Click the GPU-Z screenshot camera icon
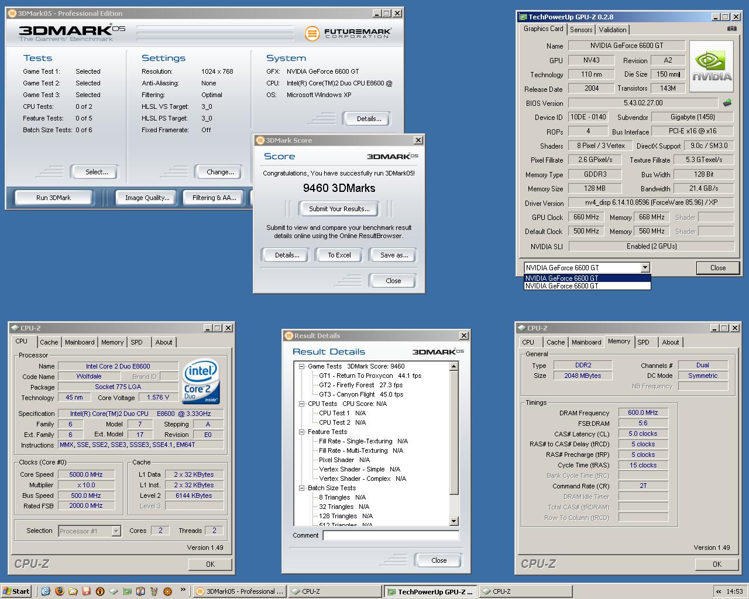This screenshot has width=749, height=599. [732, 28]
